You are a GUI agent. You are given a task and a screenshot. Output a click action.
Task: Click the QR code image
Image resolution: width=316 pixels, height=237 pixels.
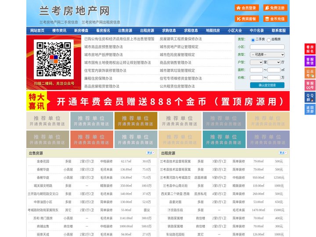(x=54, y=59)
